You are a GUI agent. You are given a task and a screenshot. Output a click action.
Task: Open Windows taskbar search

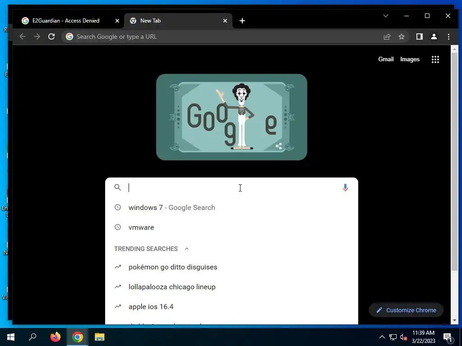(32, 337)
